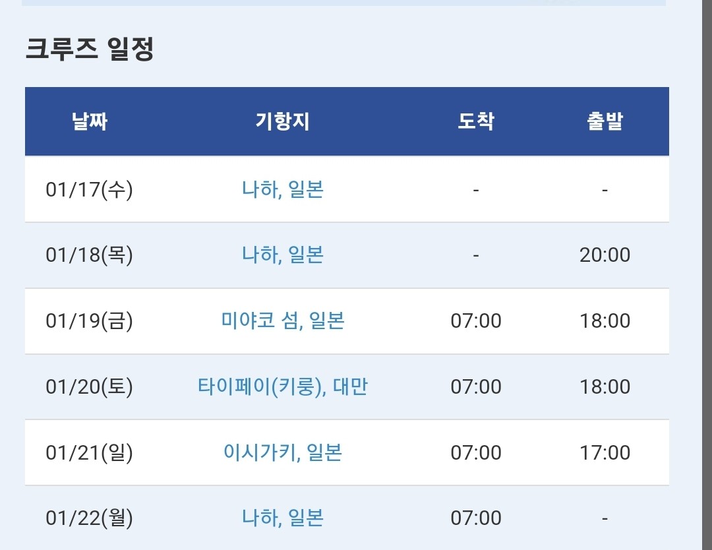This screenshot has width=712, height=550.
Task: Click the 날짜 column header
Action: click(x=90, y=121)
